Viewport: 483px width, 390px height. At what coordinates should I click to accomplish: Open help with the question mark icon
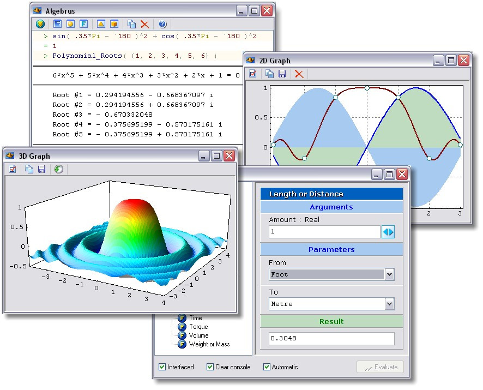pos(162,24)
